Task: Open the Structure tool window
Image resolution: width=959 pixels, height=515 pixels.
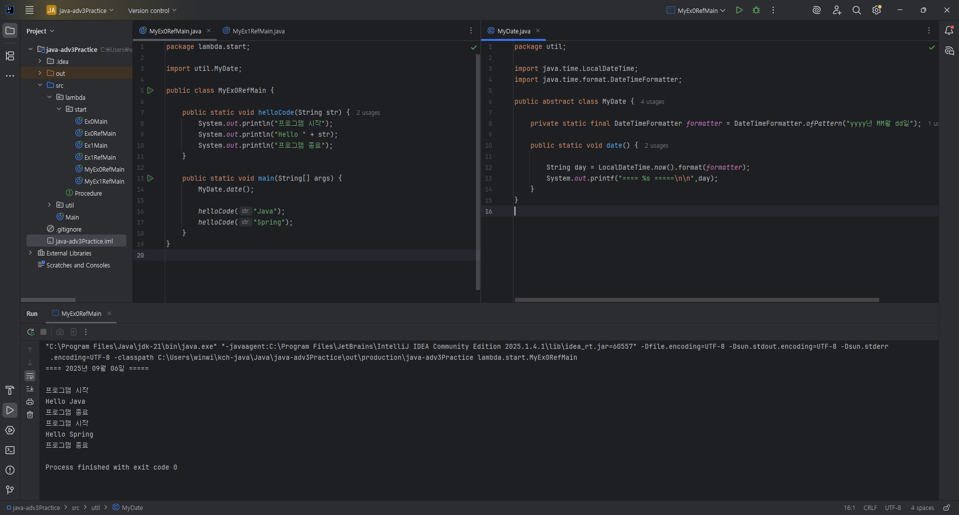Action: pos(10,56)
